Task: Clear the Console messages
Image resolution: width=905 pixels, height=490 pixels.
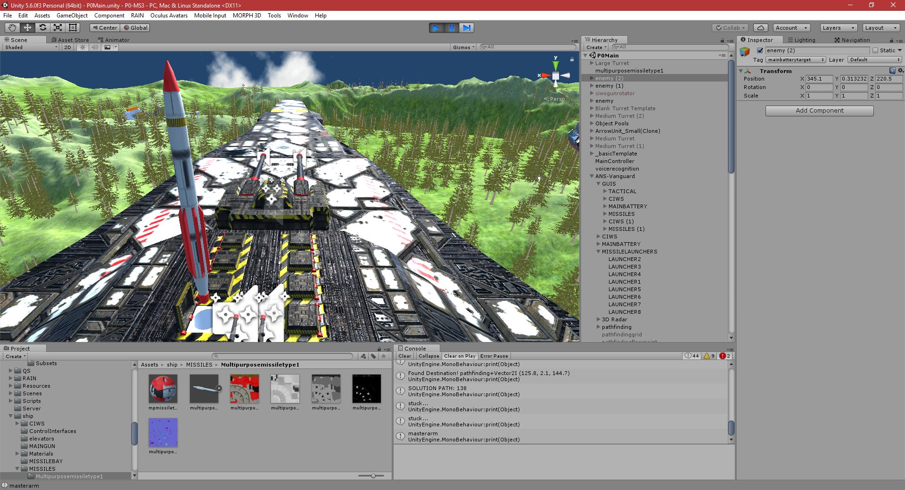Action: [x=404, y=356]
